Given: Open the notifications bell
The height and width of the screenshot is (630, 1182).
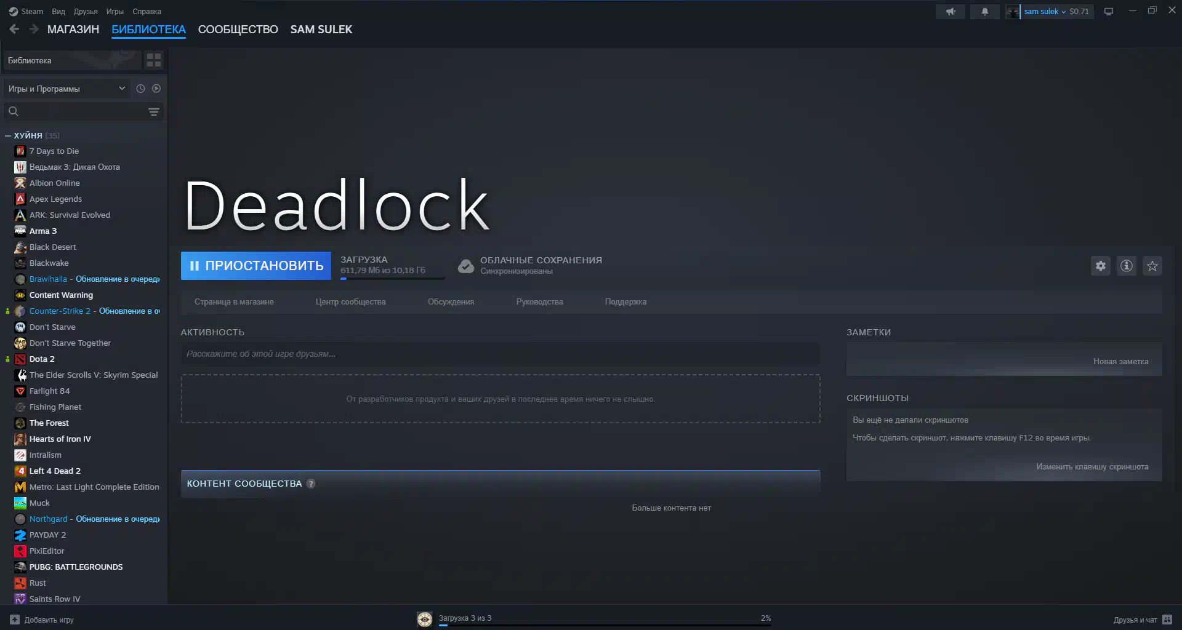Looking at the screenshot, I should (984, 12).
